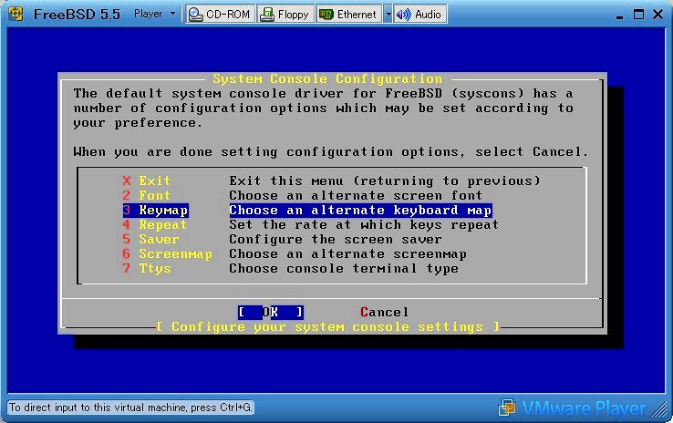Image resolution: width=673 pixels, height=423 pixels.
Task: Click the Audio device button
Action: 419,15
